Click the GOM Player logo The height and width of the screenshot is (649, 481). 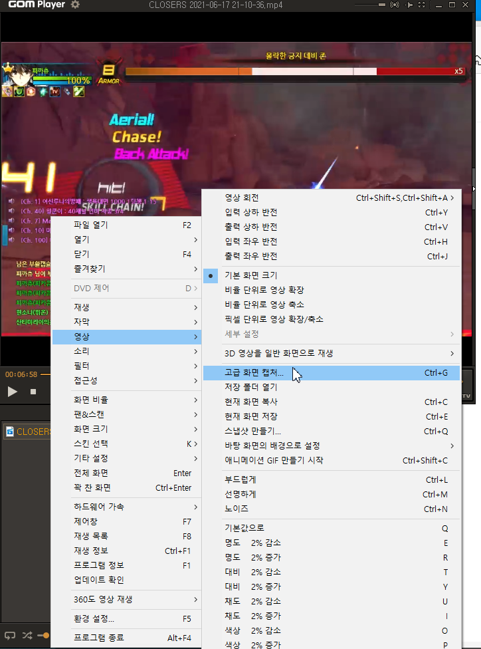37,5
